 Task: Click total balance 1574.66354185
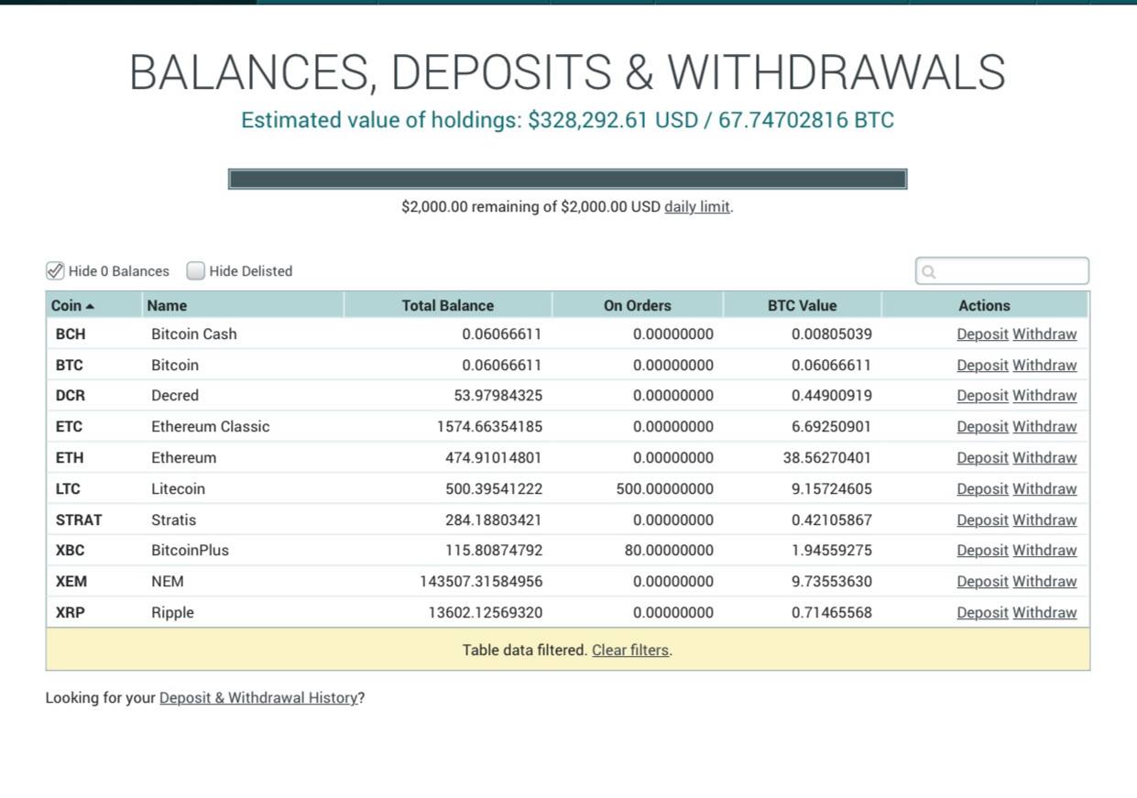pyautogui.click(x=489, y=426)
